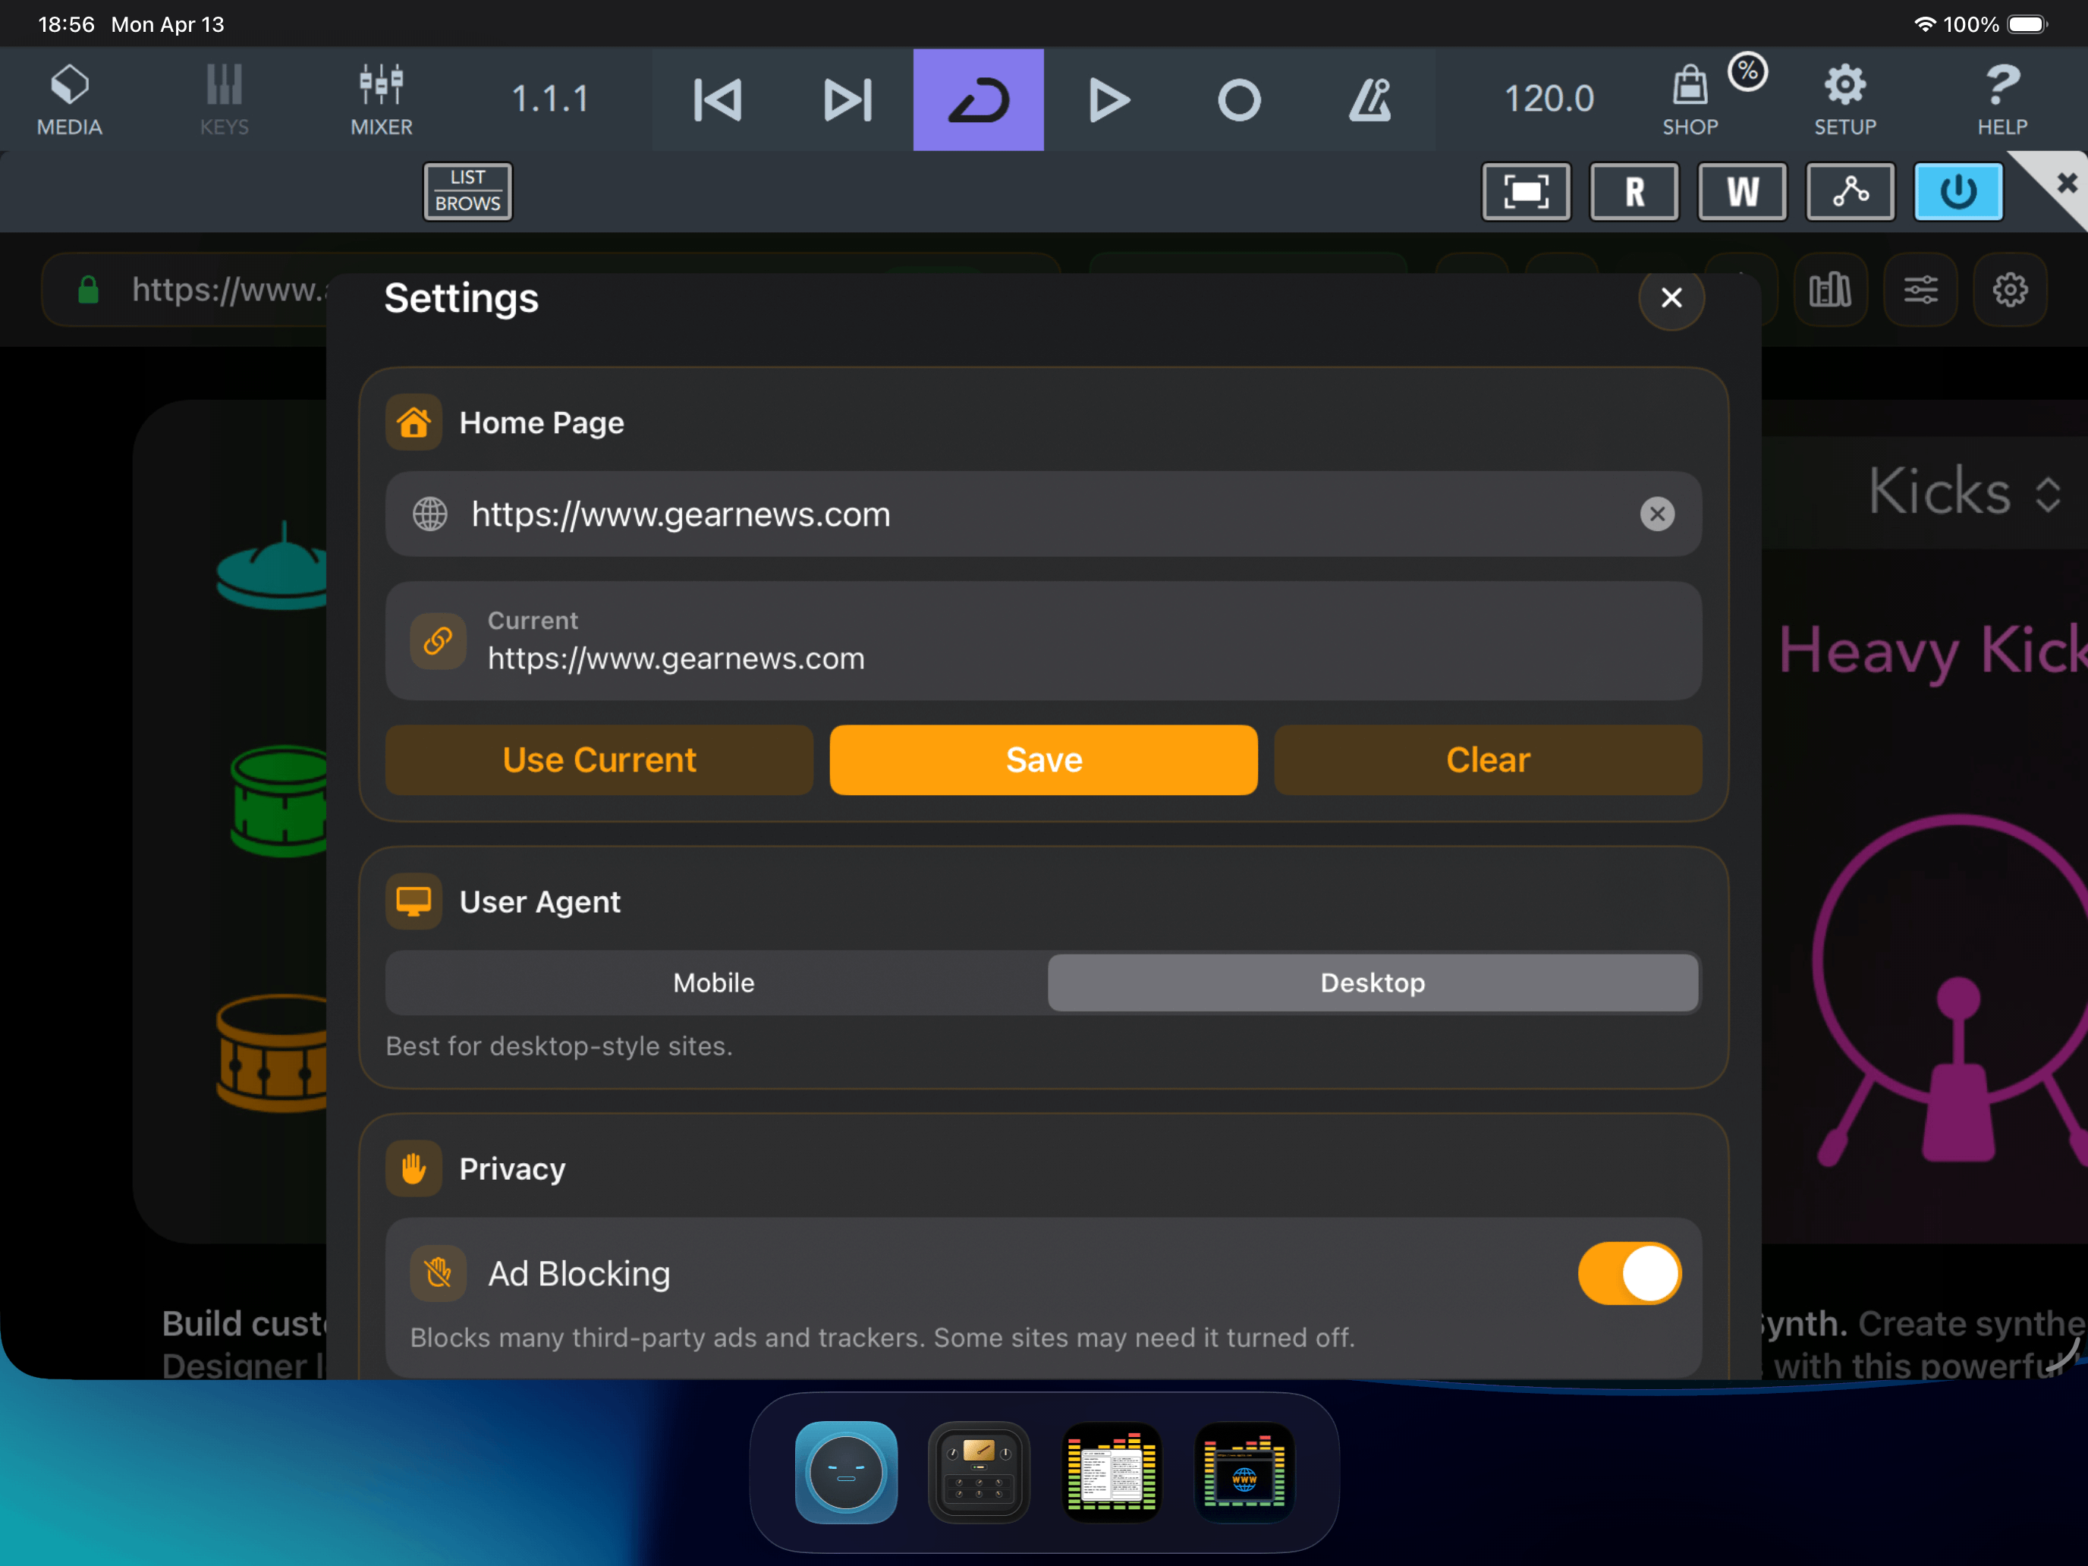Screen dimensions: 2088x1566
Task: Click the Clear button
Action: [x=1488, y=760]
